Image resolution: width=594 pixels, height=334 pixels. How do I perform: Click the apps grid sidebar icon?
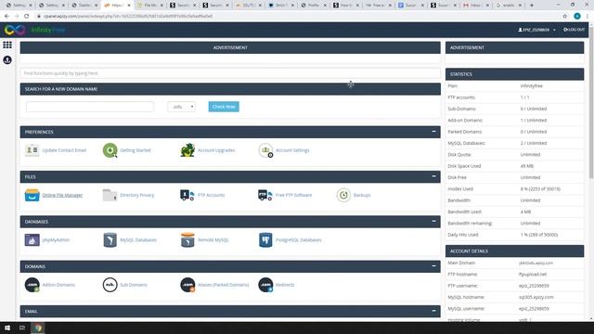(x=7, y=45)
